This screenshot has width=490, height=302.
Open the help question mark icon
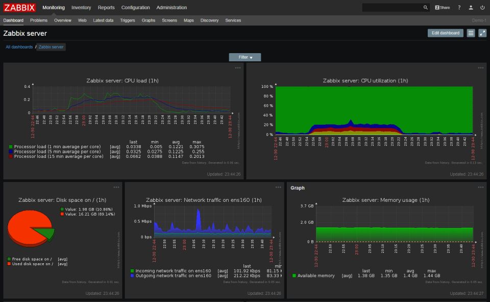pyautogui.click(x=459, y=8)
